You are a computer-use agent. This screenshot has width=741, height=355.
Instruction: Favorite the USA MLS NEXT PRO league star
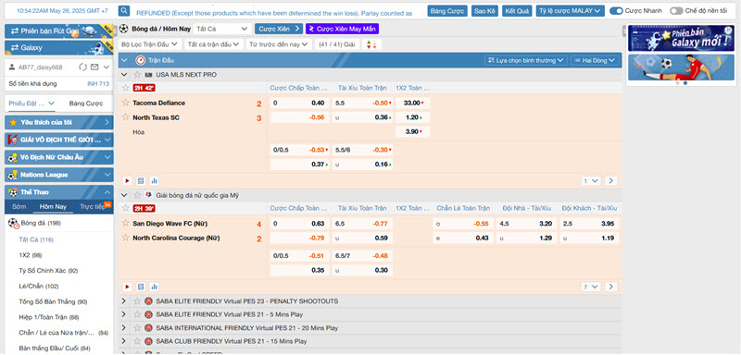pyautogui.click(x=137, y=75)
